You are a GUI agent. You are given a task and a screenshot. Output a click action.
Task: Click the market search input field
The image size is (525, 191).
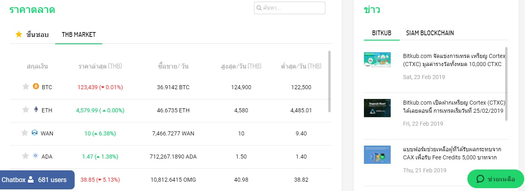click(x=292, y=8)
